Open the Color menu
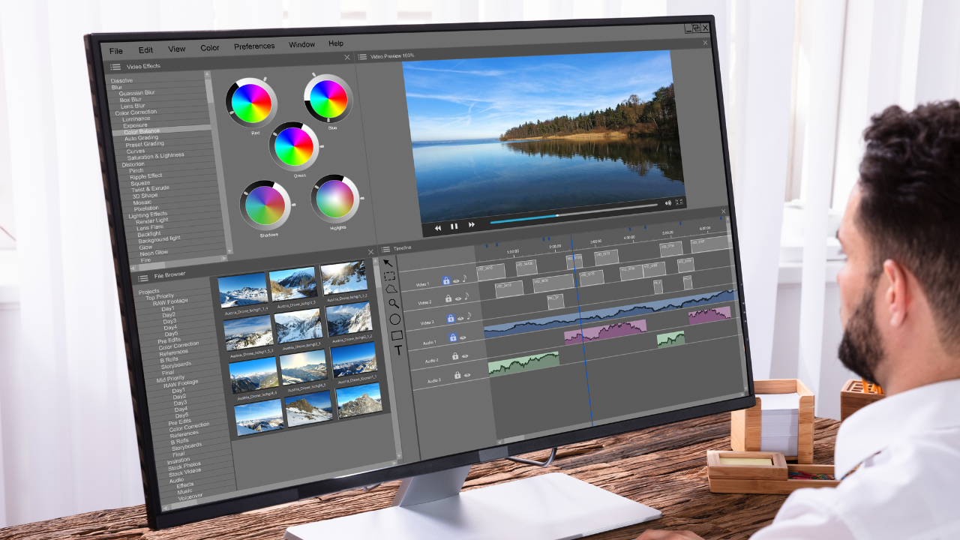Image resolution: width=960 pixels, height=540 pixels. [x=210, y=48]
